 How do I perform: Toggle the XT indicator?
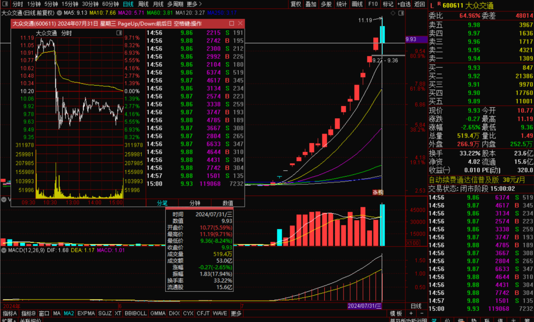pyautogui.click(x=118, y=313)
